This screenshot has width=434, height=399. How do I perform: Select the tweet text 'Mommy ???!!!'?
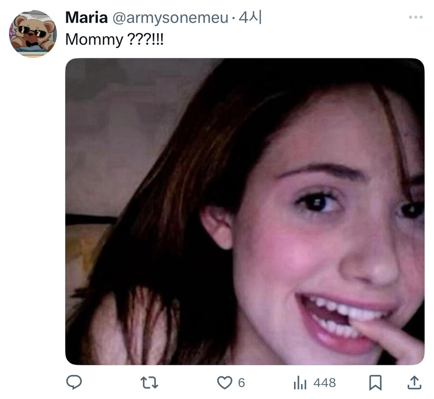pyautogui.click(x=114, y=40)
